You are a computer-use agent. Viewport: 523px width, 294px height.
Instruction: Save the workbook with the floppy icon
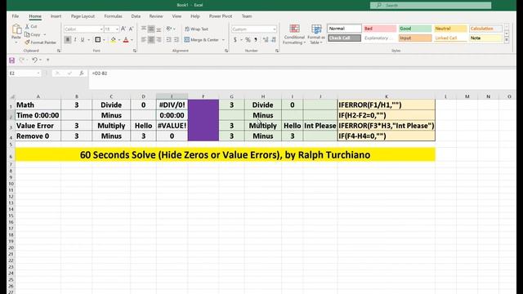point(12,60)
